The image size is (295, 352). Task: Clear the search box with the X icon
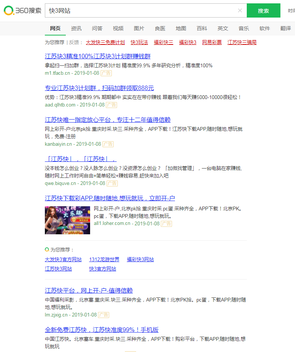(240, 10)
